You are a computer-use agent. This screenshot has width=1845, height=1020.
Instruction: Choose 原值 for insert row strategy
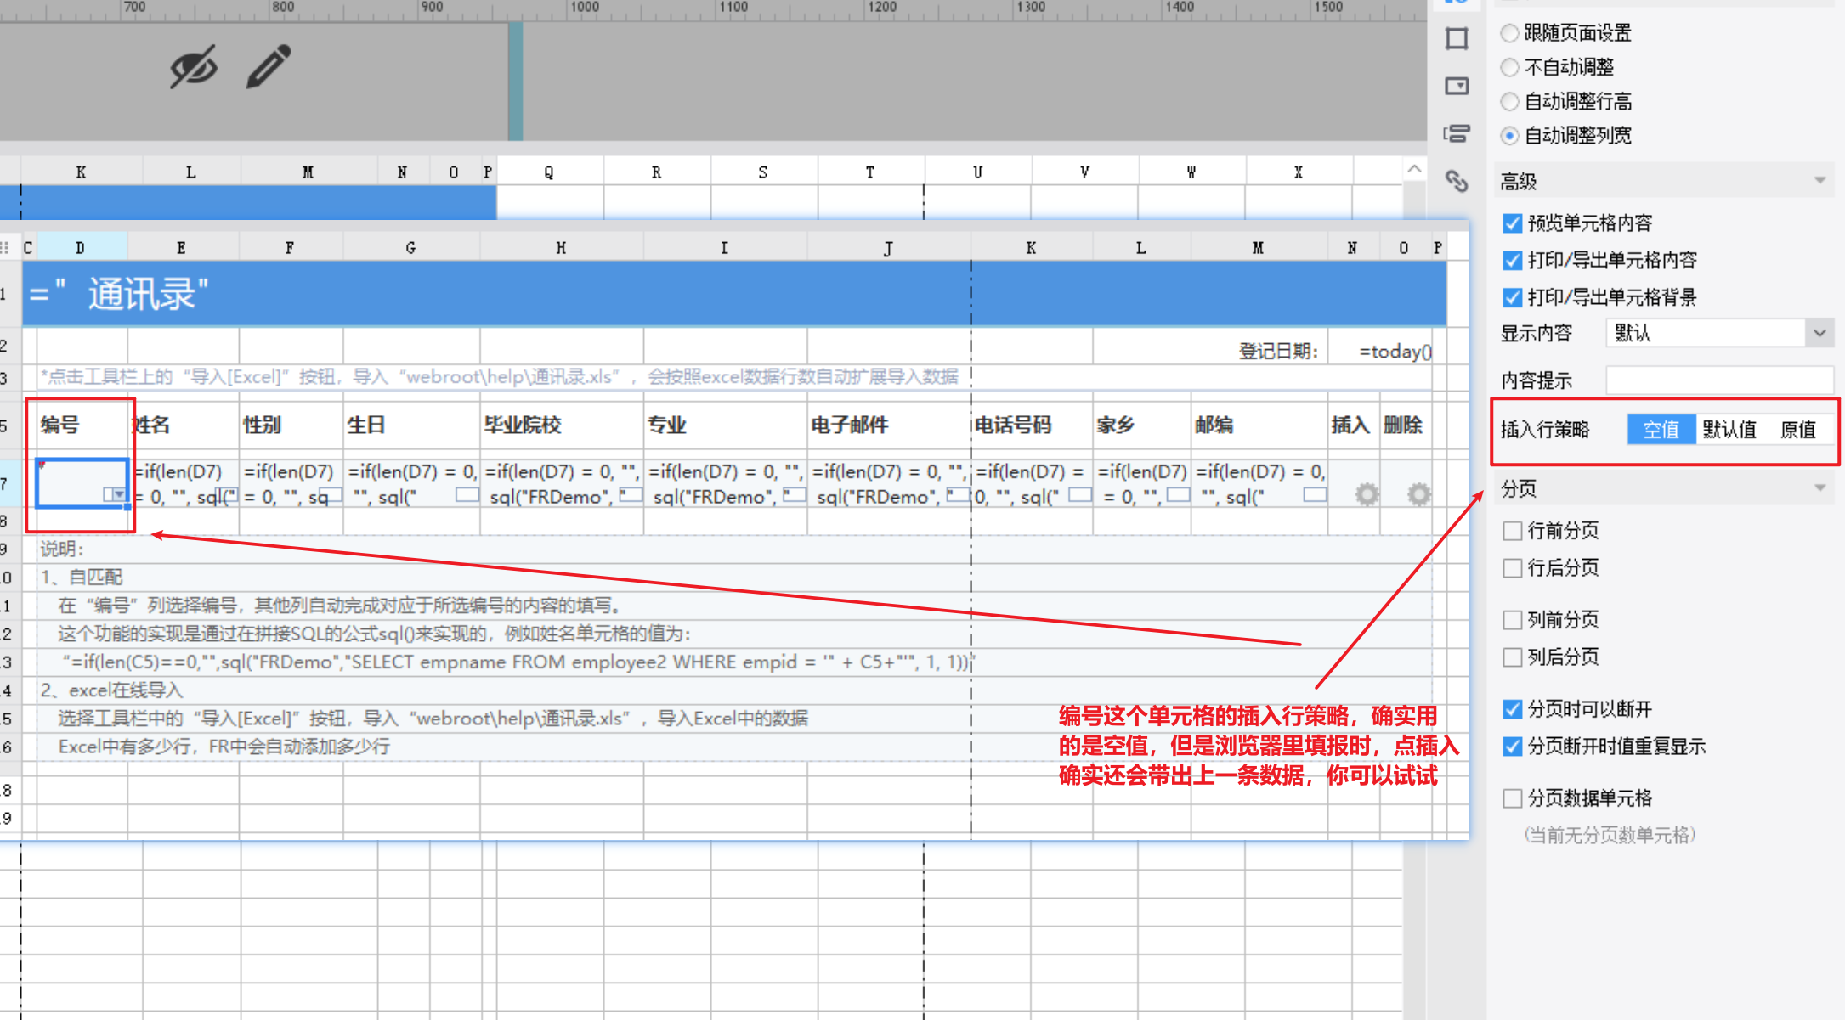[1798, 430]
